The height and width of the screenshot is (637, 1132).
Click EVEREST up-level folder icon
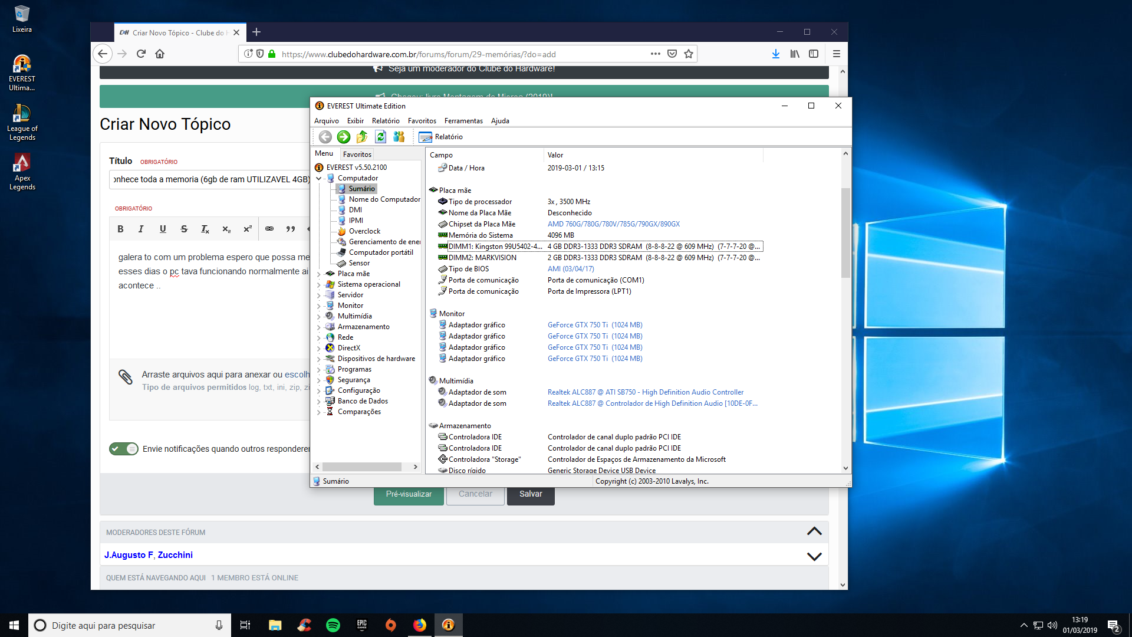pos(362,137)
